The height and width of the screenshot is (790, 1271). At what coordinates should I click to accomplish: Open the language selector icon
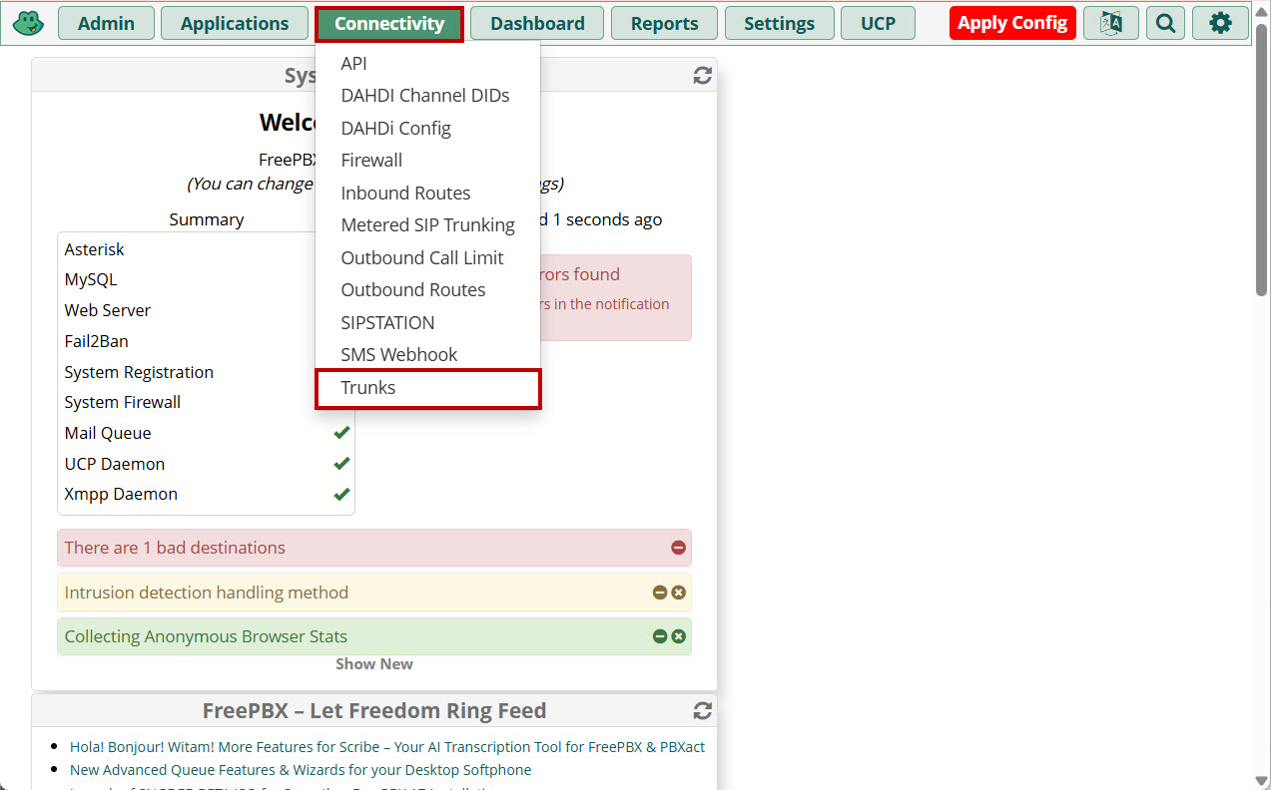[x=1110, y=23]
